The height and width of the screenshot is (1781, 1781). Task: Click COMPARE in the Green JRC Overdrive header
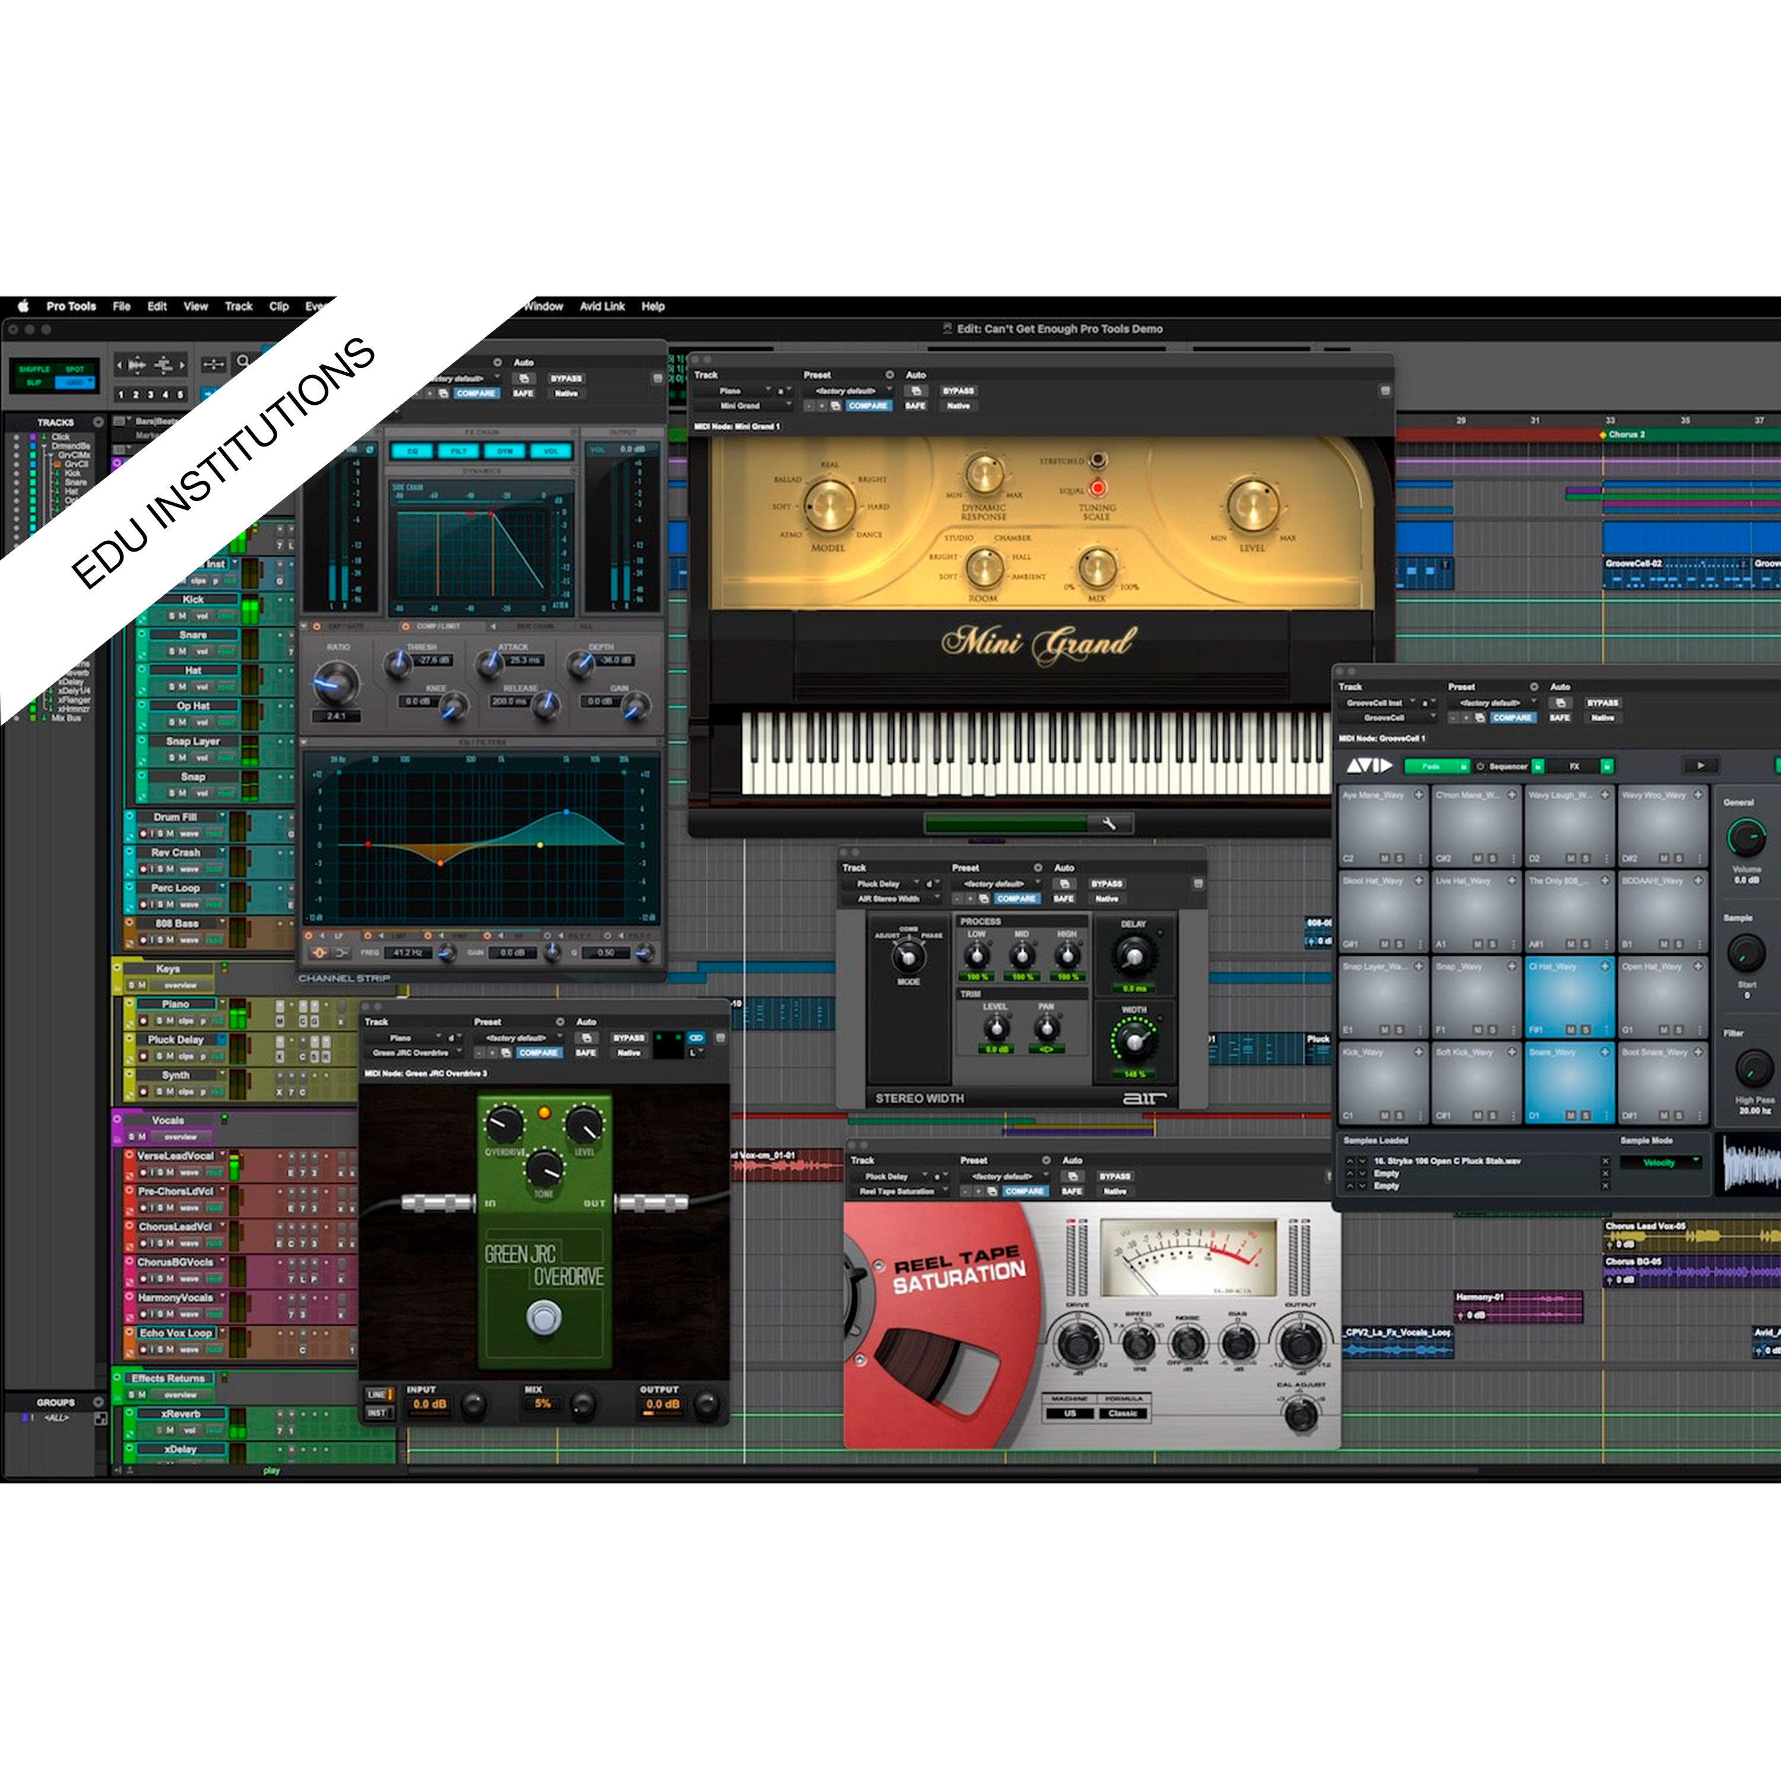point(538,1053)
